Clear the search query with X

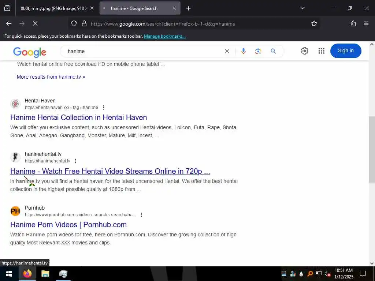227,51
